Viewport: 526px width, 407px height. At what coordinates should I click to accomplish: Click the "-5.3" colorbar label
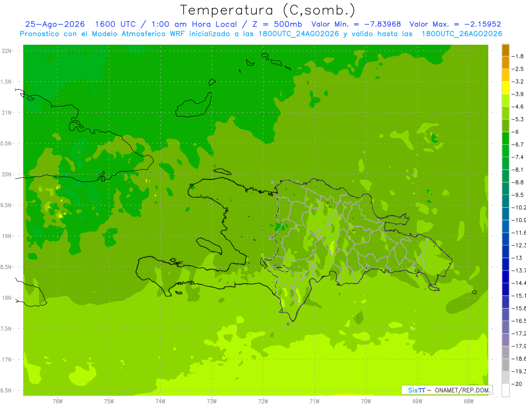pyautogui.click(x=518, y=119)
